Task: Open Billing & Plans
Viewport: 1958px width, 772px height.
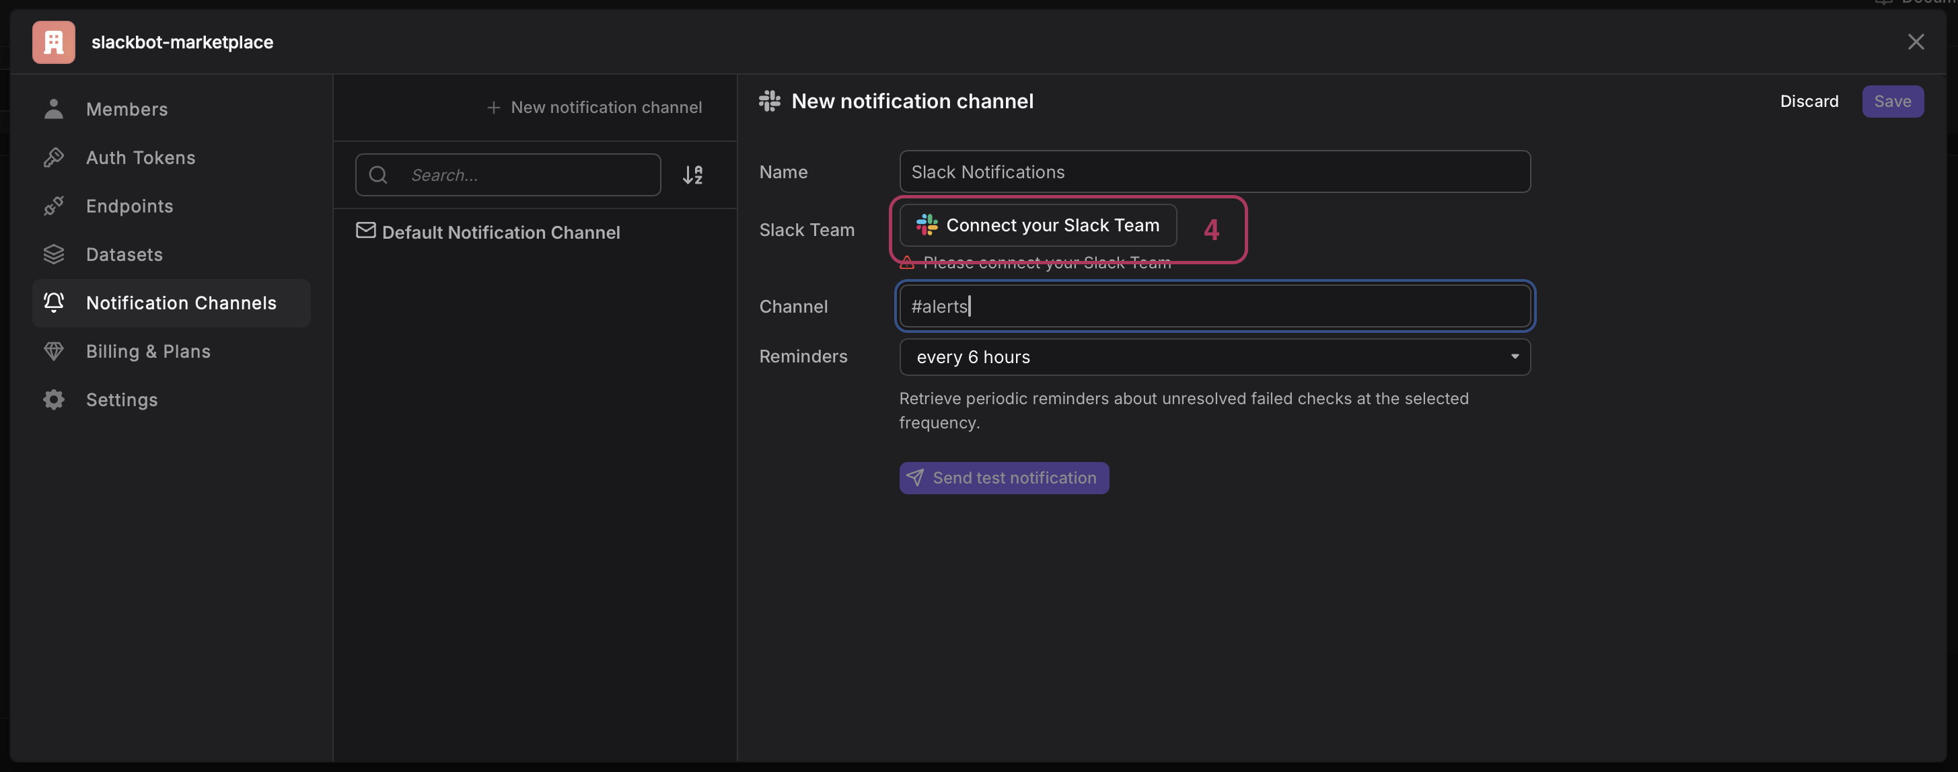Action: pyautogui.click(x=171, y=351)
